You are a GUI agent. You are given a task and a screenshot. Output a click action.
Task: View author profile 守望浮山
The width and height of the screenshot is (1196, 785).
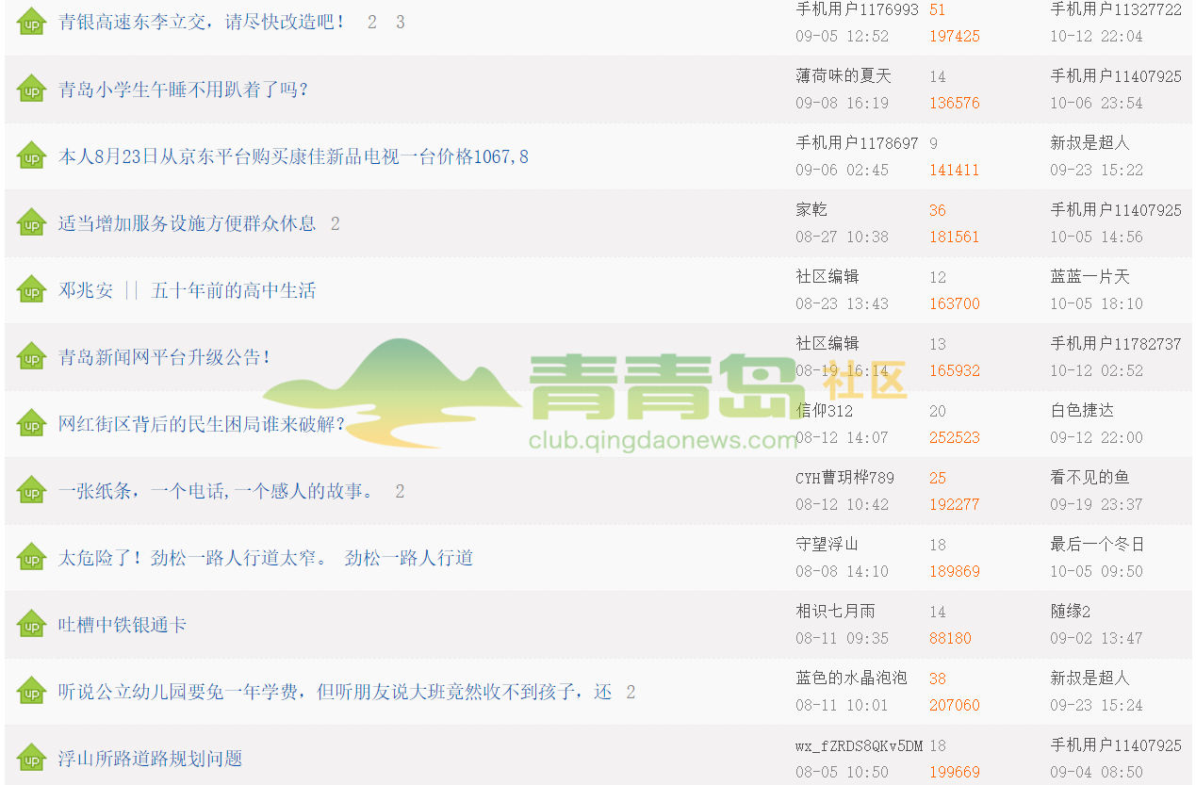click(827, 545)
